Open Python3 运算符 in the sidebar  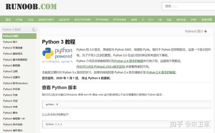pyautogui.click(x=12, y=77)
